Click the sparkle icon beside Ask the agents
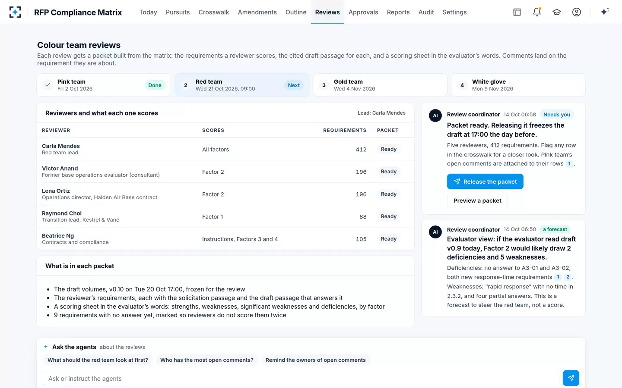Image resolution: width=622 pixels, height=388 pixels. tap(46, 347)
